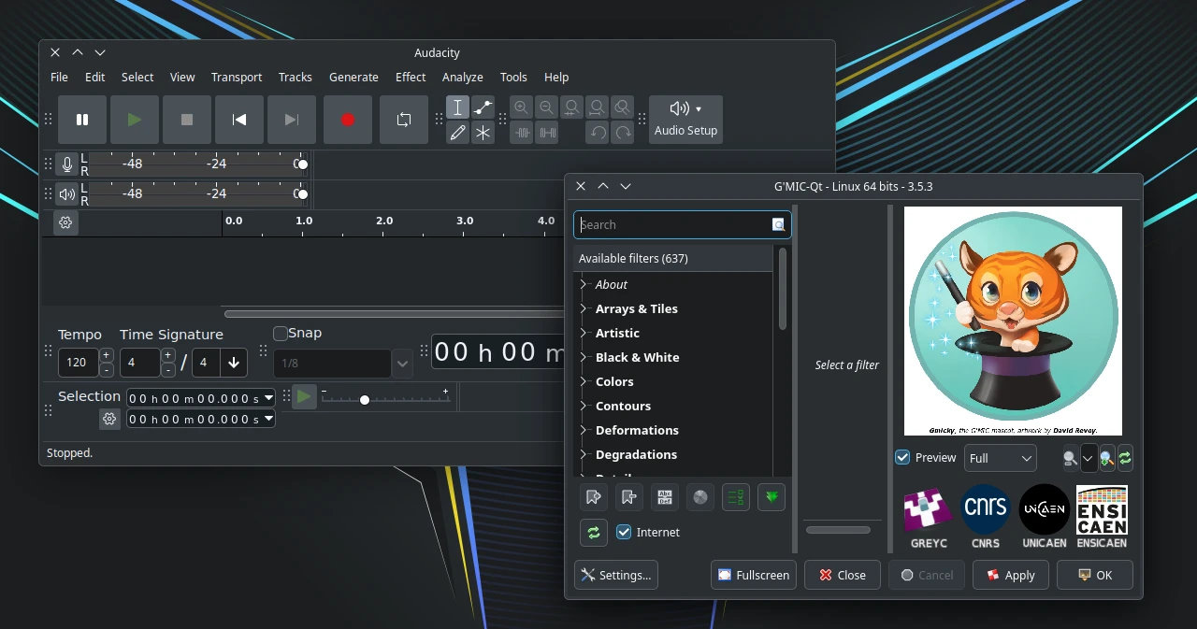Click the Contours category label
This screenshot has width=1197, height=629.
pyautogui.click(x=623, y=406)
